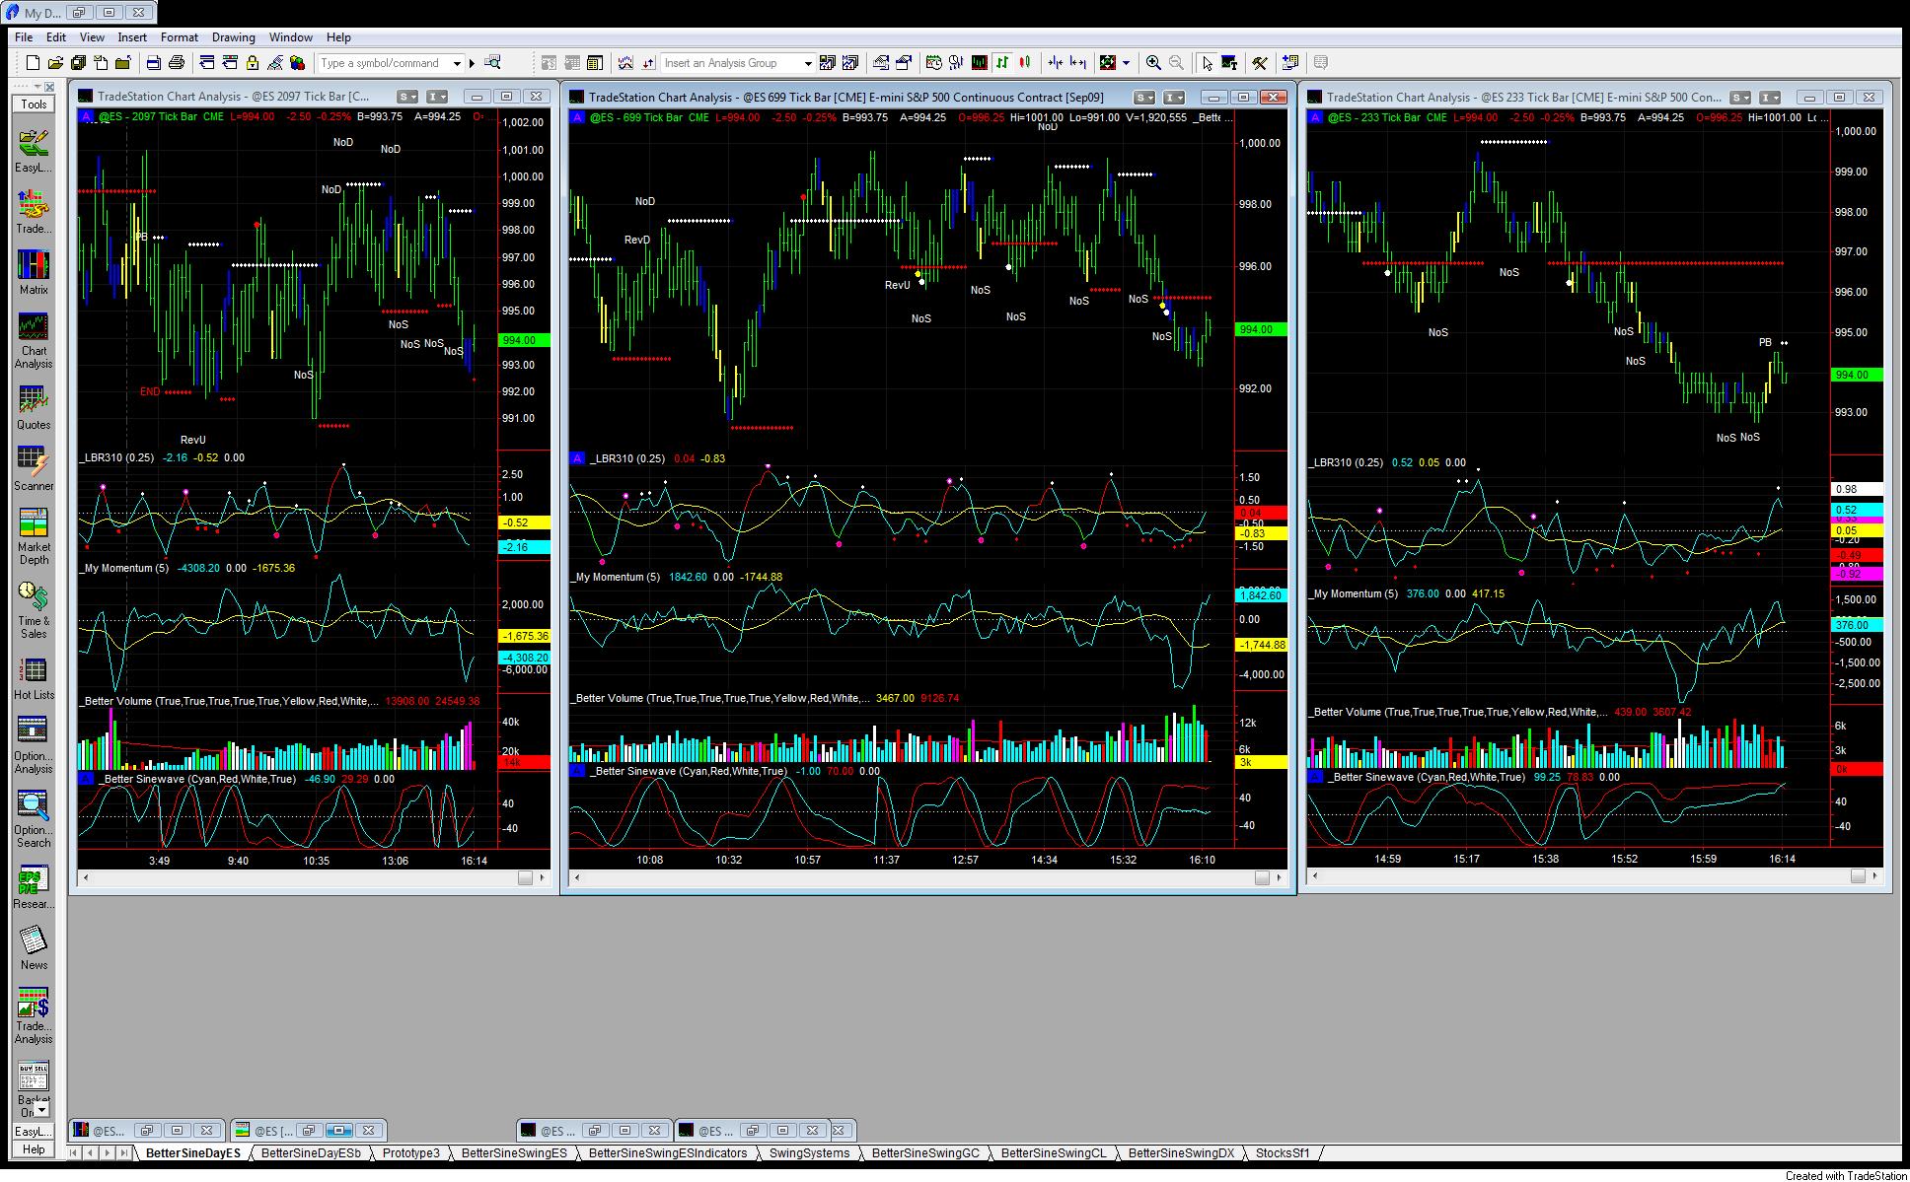The height and width of the screenshot is (1182, 1910).
Task: Click the padlock icon in the toolbar
Action: 252,63
